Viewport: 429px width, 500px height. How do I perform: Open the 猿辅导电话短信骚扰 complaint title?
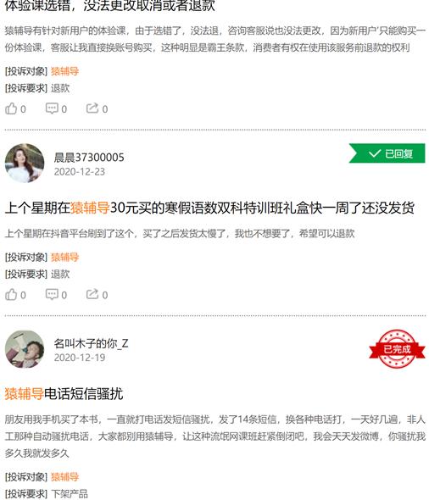[x=64, y=394]
